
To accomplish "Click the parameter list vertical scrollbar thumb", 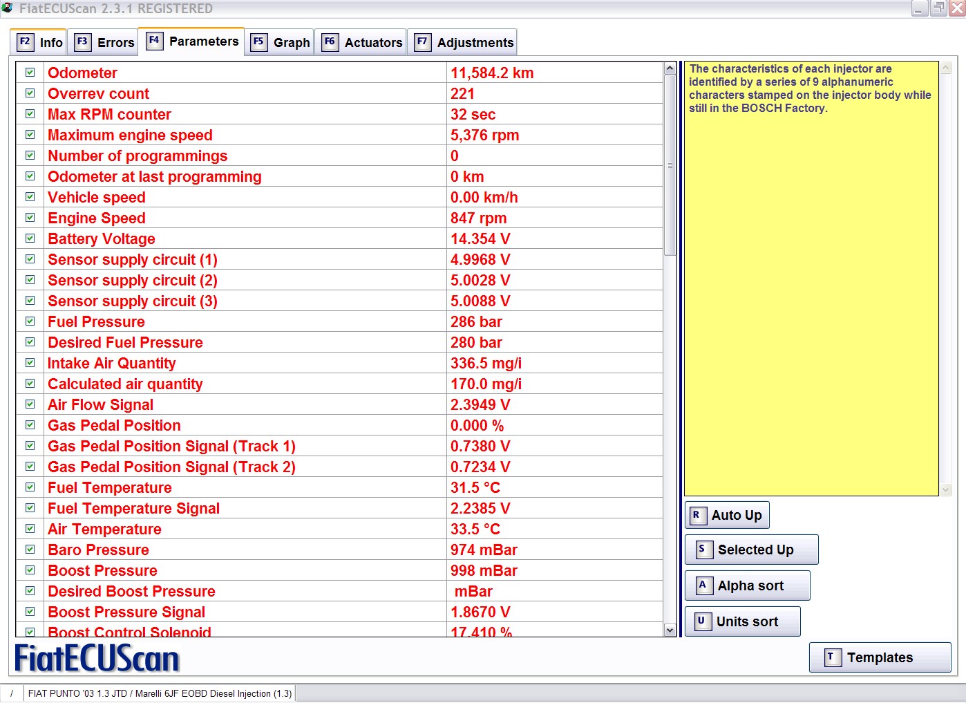I will (669, 166).
